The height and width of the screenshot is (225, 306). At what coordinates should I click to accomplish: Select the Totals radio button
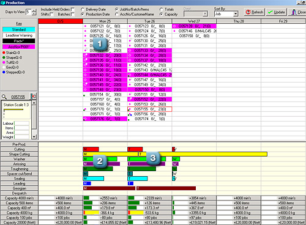tap(161, 9)
